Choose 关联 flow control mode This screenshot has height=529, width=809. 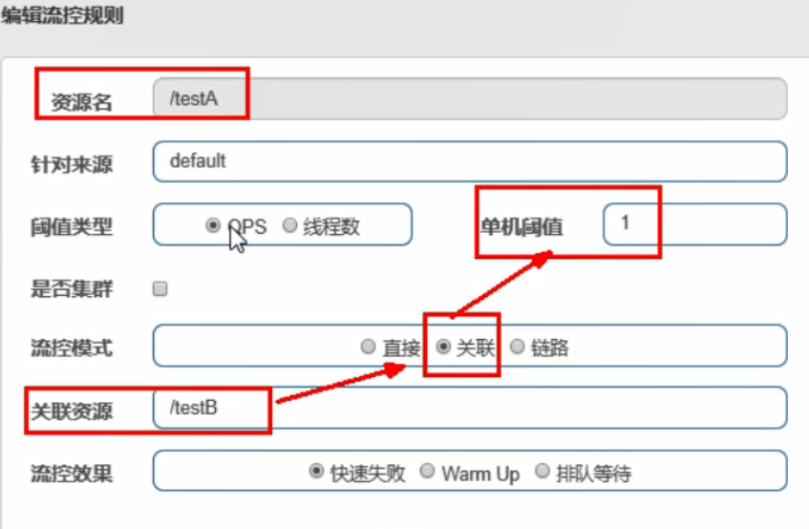pyautogui.click(x=443, y=347)
